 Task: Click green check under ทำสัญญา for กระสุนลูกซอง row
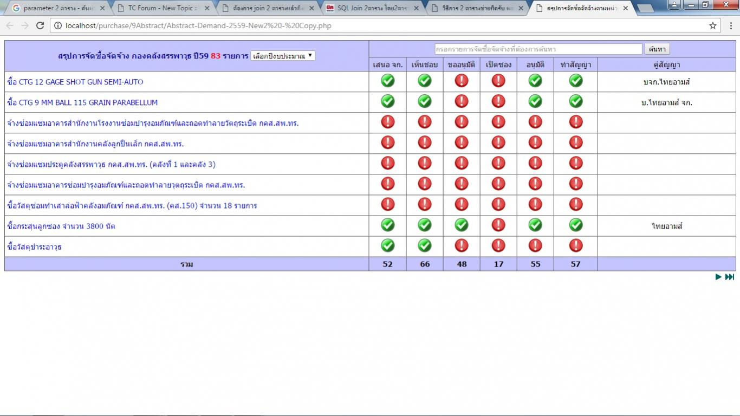[576, 225]
